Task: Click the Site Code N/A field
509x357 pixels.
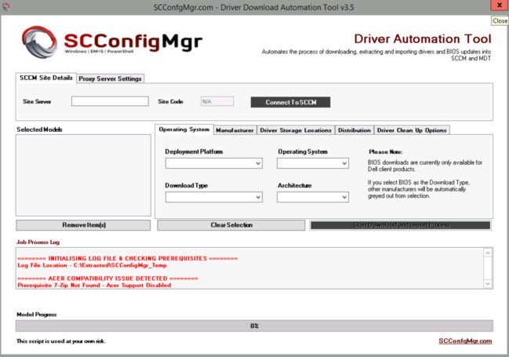Action: pos(217,101)
